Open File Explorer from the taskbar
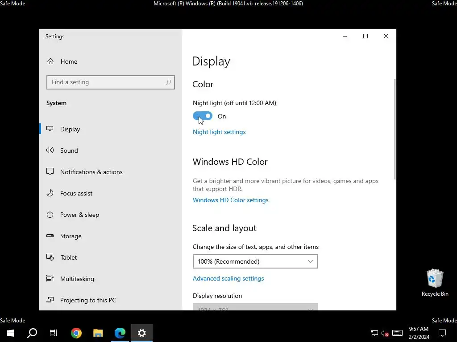The width and height of the screenshot is (457, 342). point(98,333)
